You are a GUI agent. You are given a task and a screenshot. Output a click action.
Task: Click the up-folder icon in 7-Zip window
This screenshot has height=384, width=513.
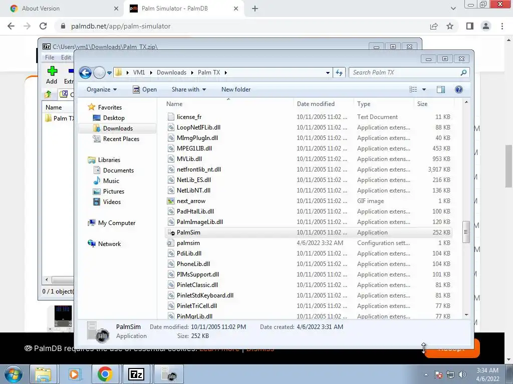click(48, 94)
